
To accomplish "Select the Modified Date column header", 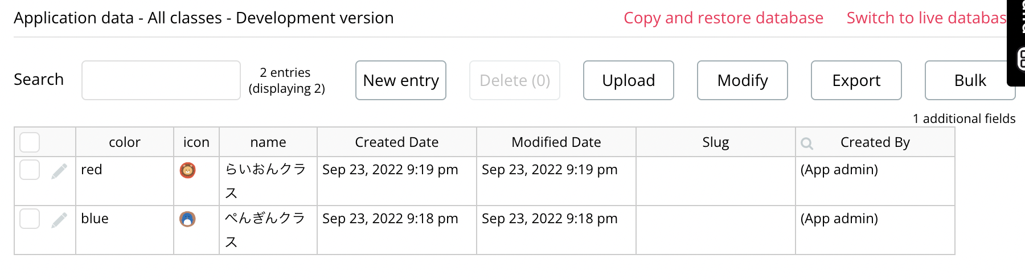I will 556,142.
